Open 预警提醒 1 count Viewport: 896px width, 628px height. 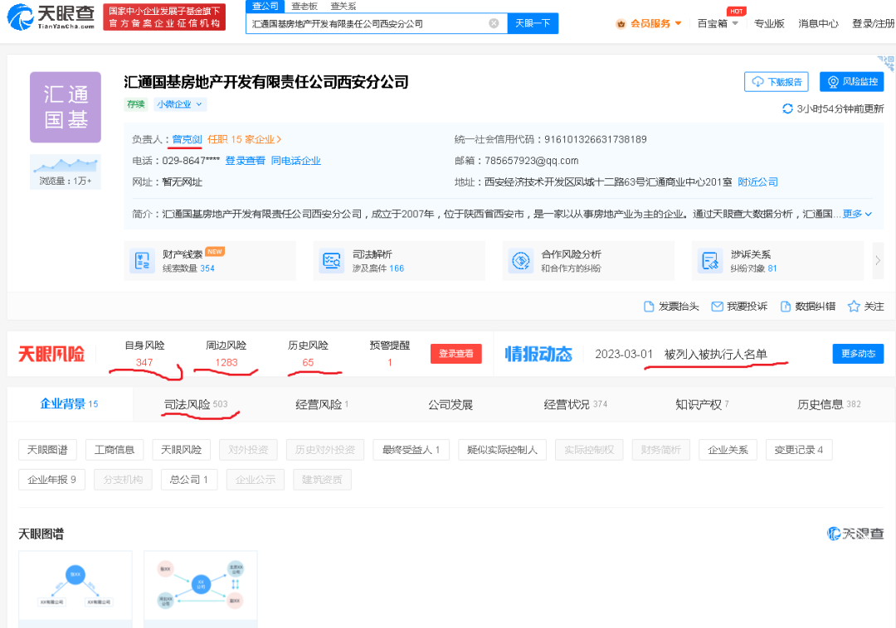coord(390,362)
